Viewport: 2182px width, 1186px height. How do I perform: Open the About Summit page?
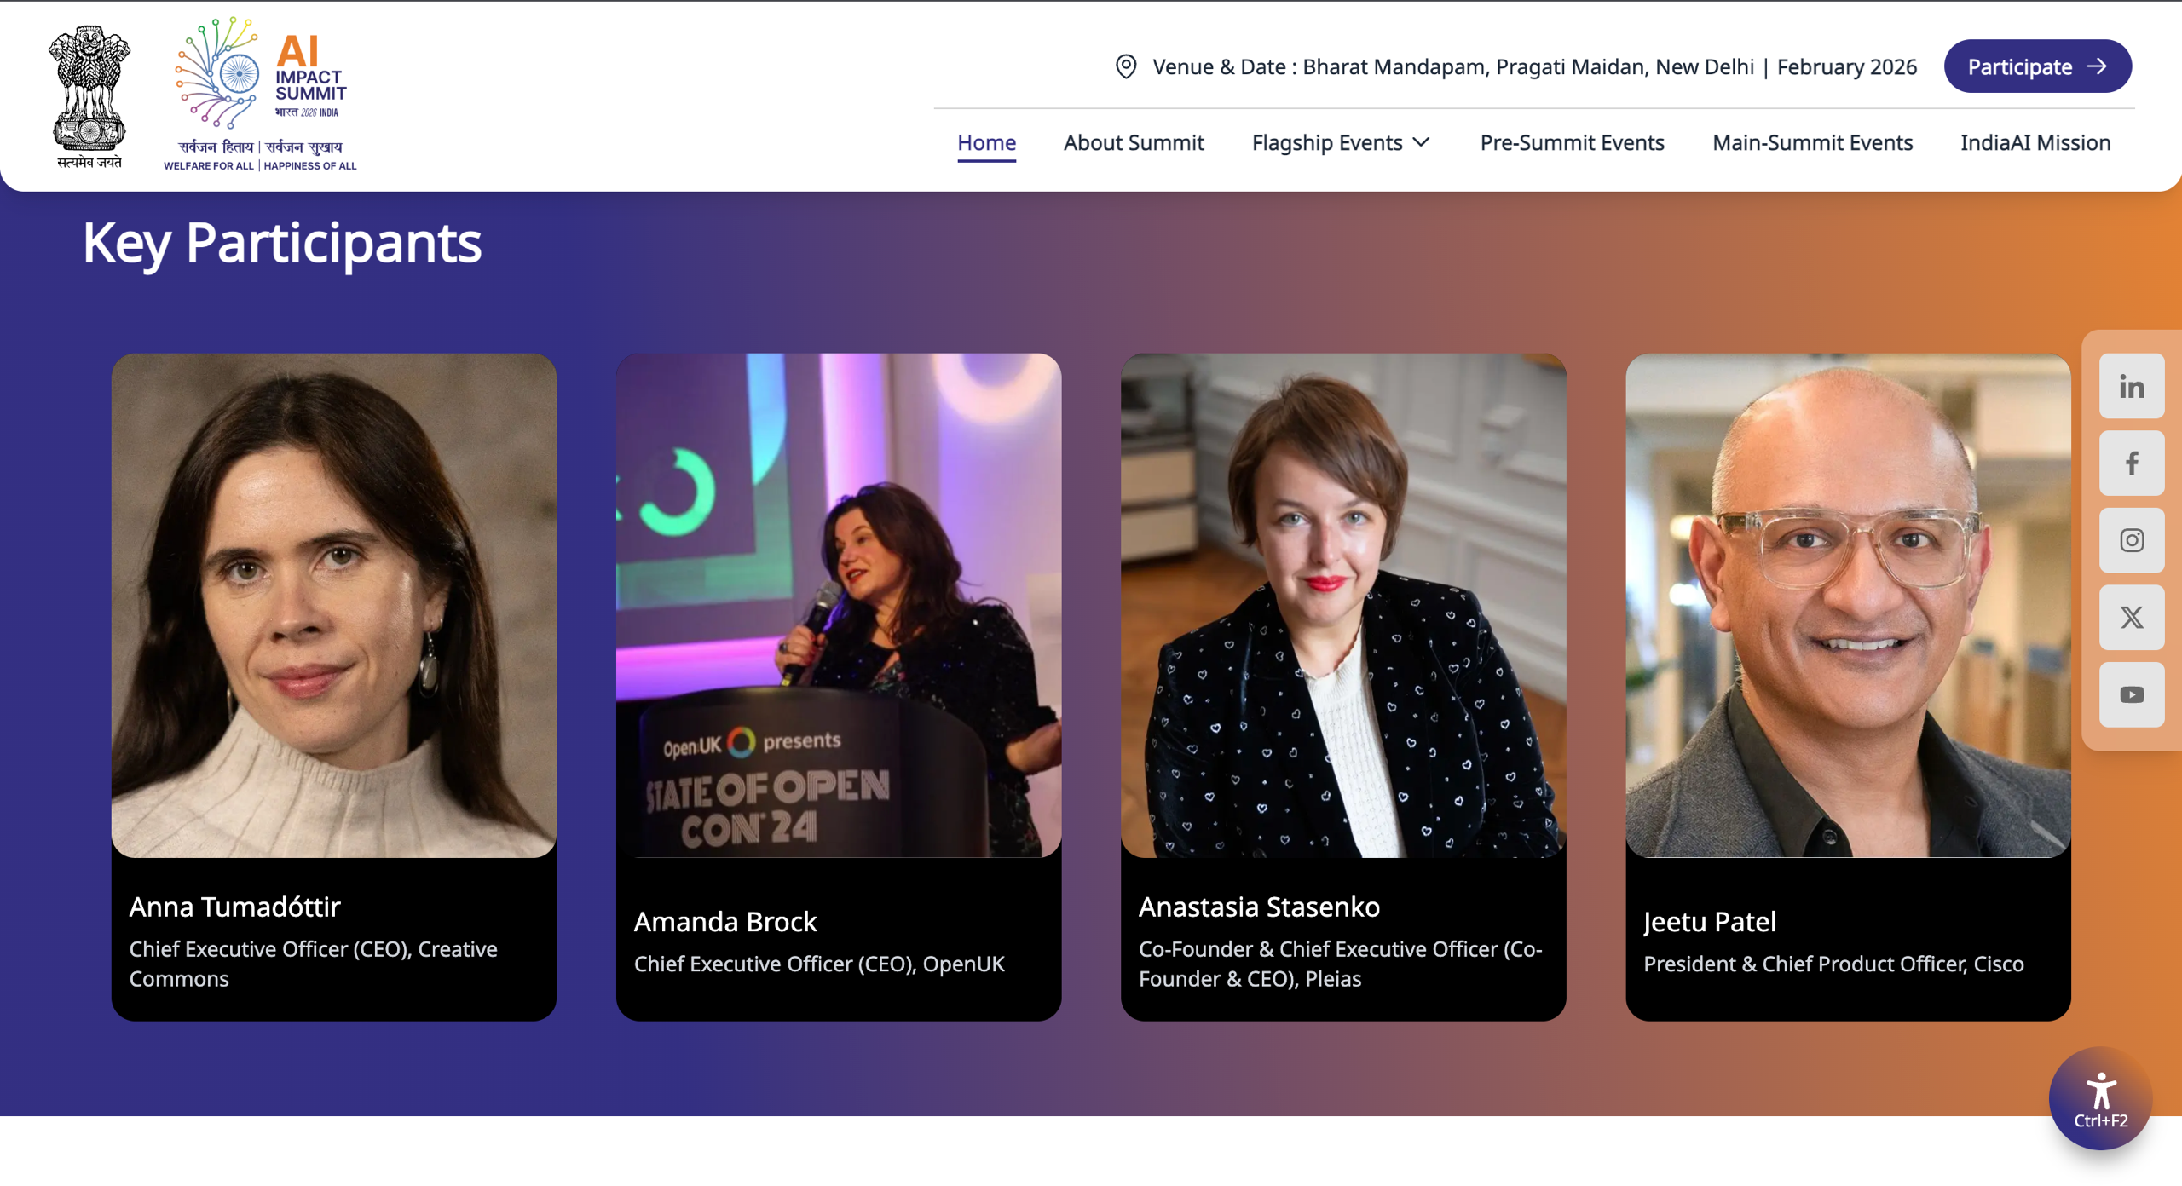pos(1133,142)
